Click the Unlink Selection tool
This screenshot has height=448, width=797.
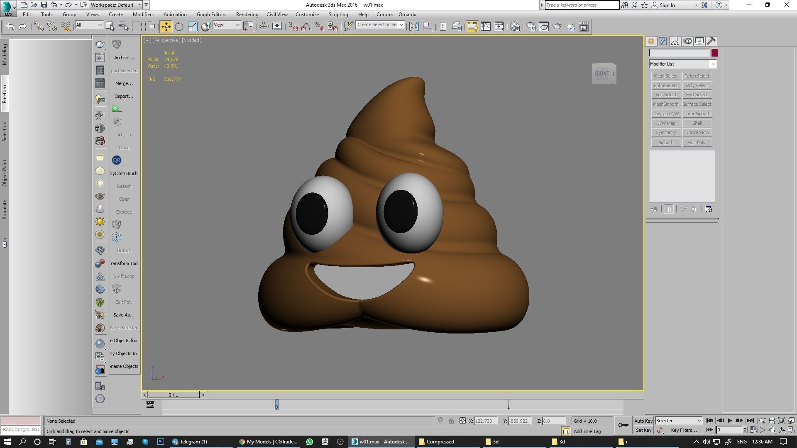(52, 27)
